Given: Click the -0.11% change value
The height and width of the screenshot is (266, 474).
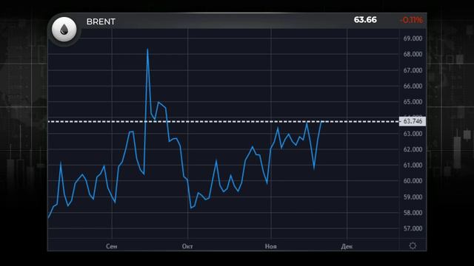Looking at the screenshot, I should pyautogui.click(x=412, y=20).
